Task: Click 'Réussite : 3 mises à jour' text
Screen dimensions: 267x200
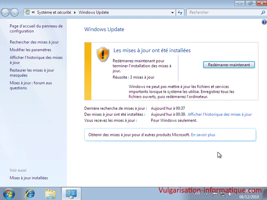Action: pyautogui.click(x=133, y=77)
